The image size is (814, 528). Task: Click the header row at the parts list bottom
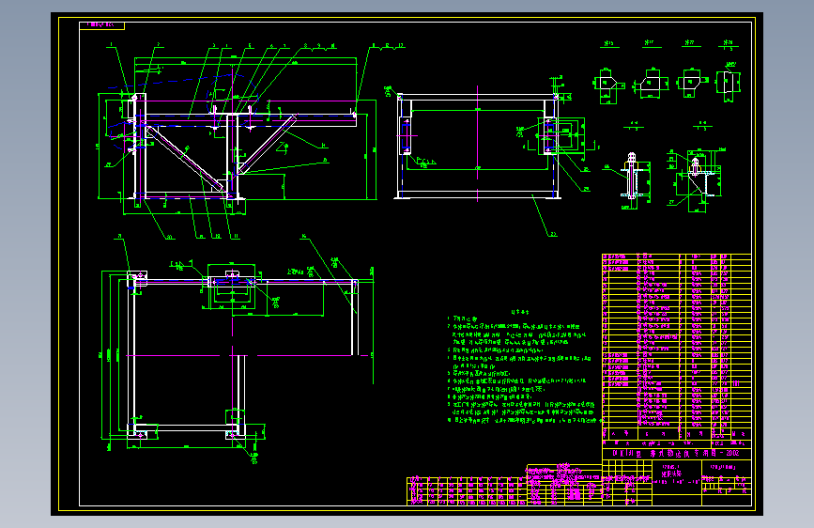676,433
